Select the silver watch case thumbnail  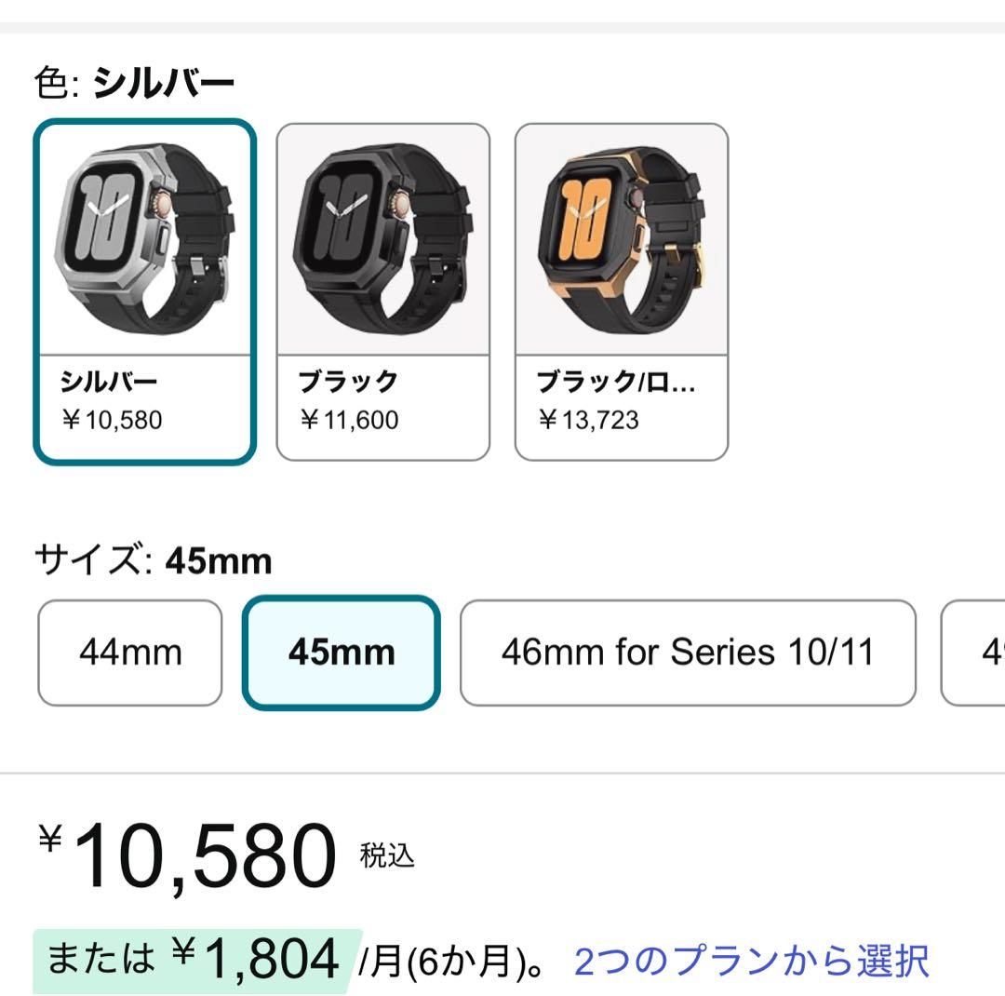[x=145, y=239]
